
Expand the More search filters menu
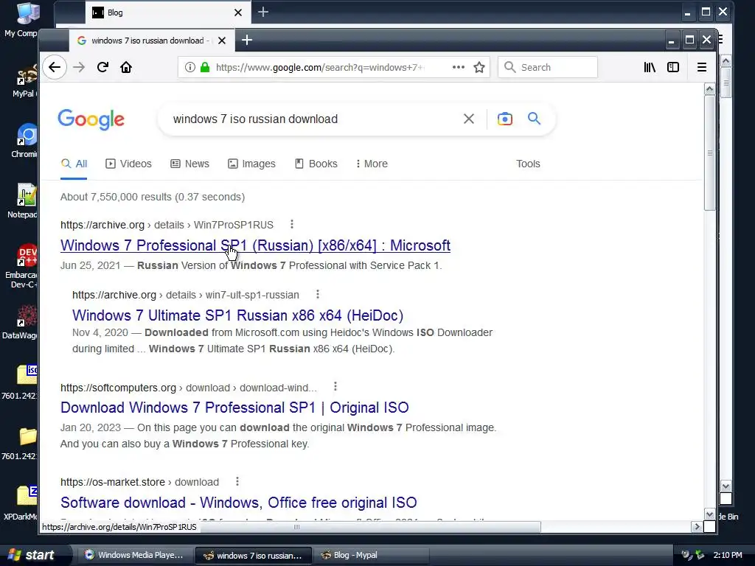tap(372, 164)
